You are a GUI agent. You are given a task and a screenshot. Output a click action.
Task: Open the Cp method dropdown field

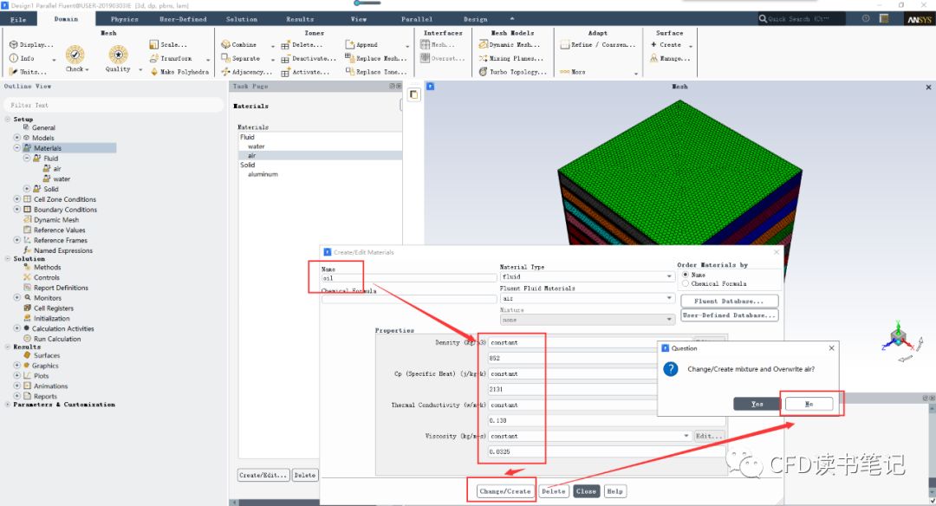572,373
